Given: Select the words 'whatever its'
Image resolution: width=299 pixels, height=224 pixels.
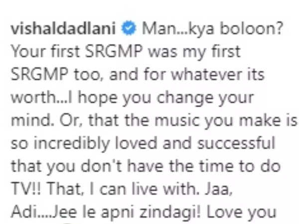Looking at the screenshot, I should click(218, 74).
